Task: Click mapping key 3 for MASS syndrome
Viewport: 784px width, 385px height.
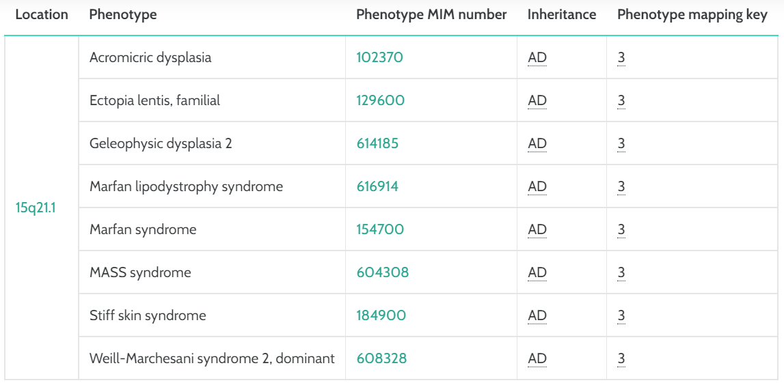Action: coord(621,272)
